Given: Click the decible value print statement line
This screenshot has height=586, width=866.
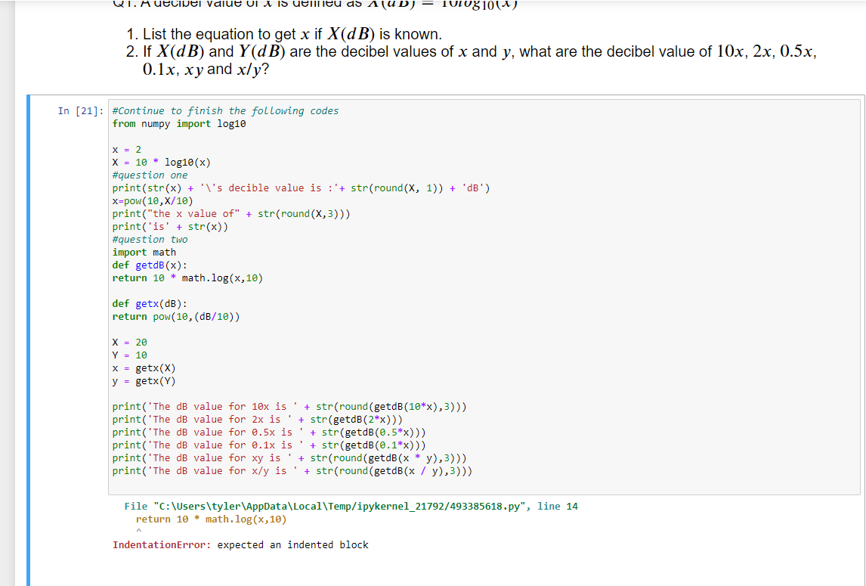Looking at the screenshot, I should tap(301, 188).
